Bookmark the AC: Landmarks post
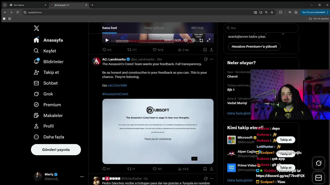The width and height of the screenshot is (330, 185). tap(205, 169)
